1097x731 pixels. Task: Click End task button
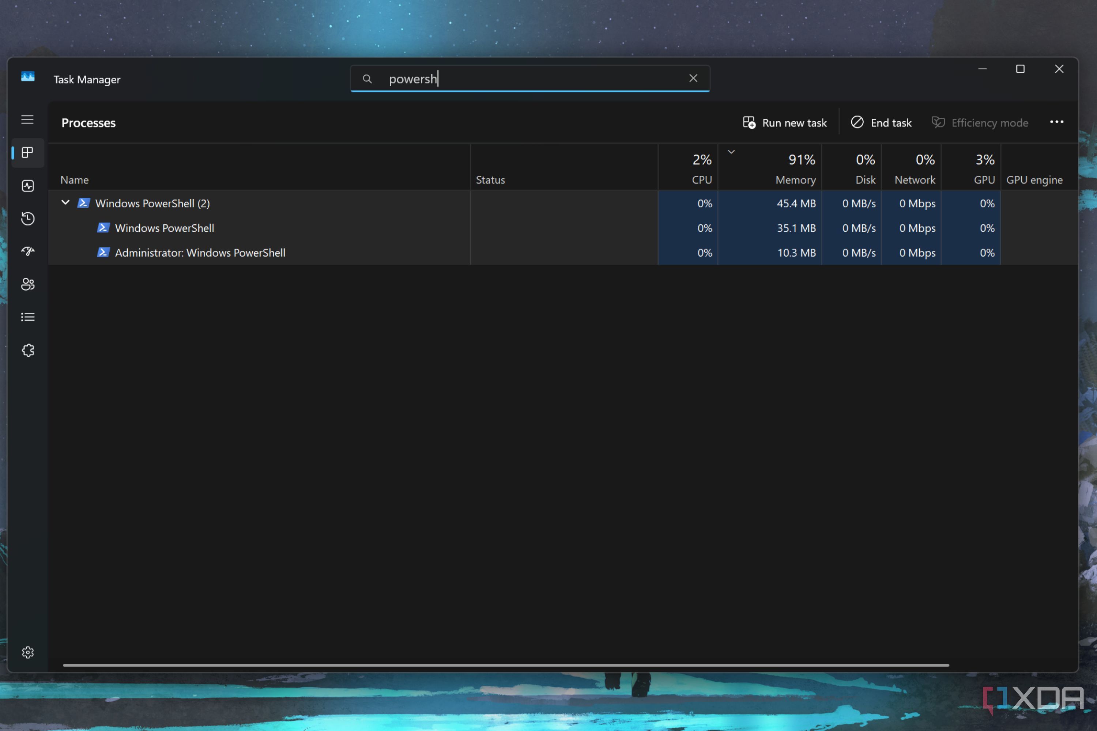click(881, 122)
